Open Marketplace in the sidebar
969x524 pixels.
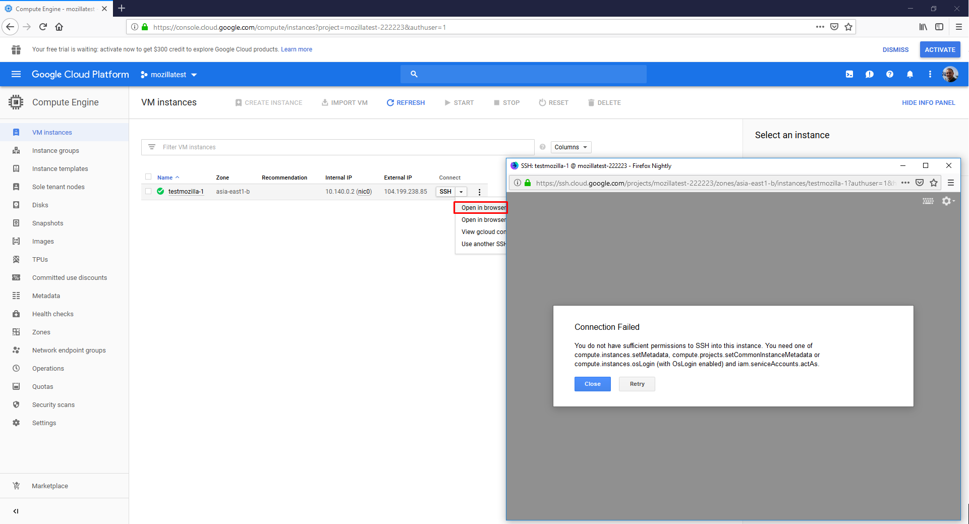(x=50, y=486)
